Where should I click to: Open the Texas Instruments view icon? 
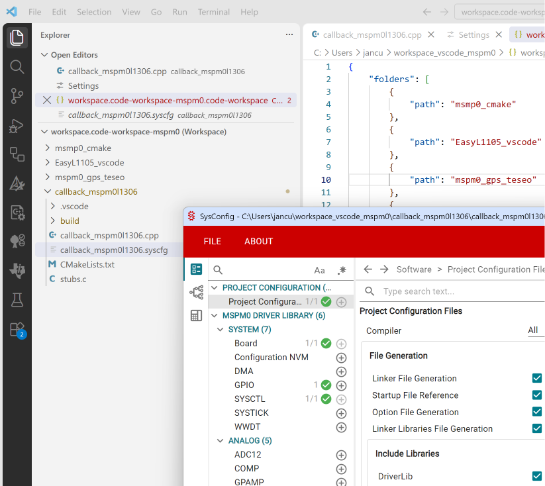click(x=17, y=270)
